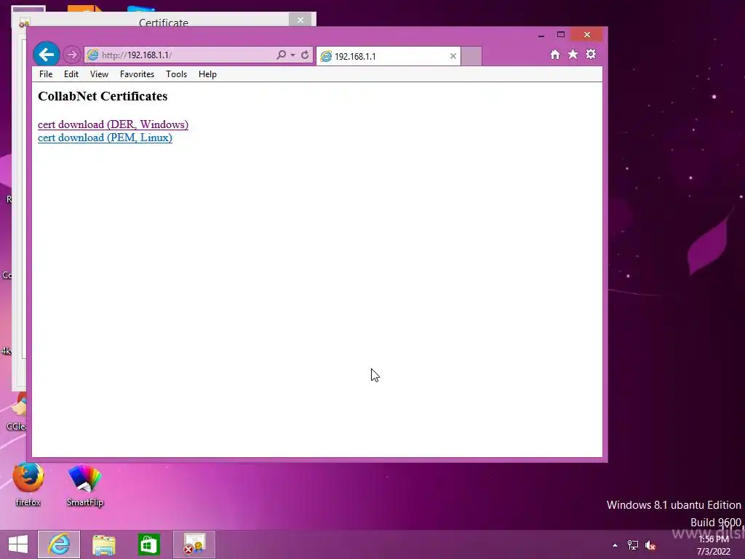This screenshot has width=745, height=559.
Task: Select the firefox desktop shortcut
Action: 28,485
